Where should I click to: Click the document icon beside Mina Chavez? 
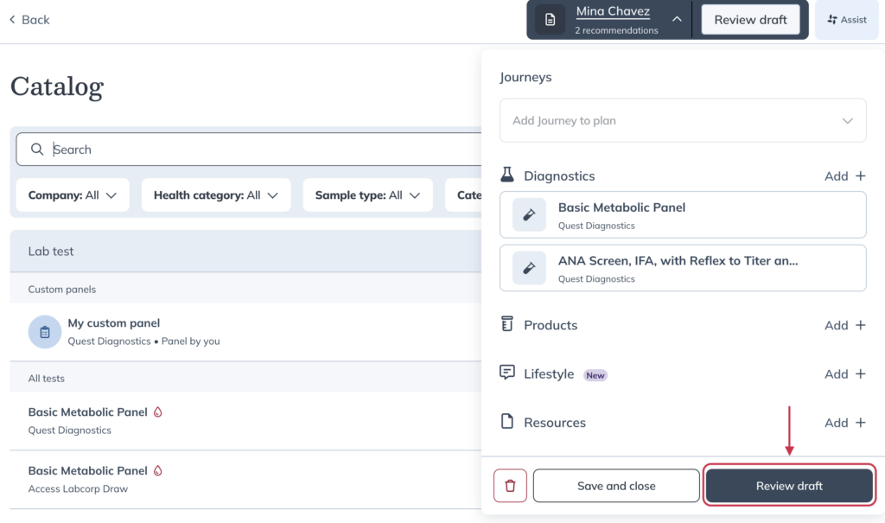[551, 20]
